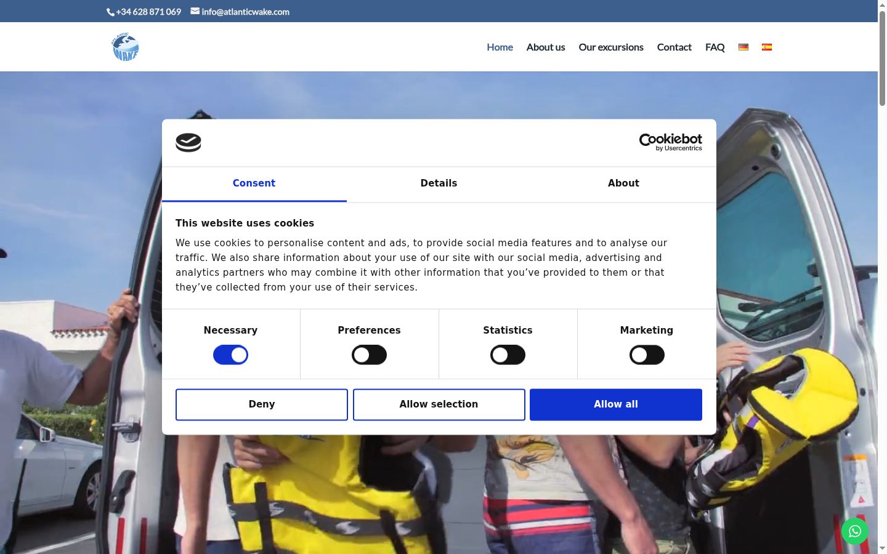Click the 'This website uses cookies' heading
887x554 pixels.
245,223
